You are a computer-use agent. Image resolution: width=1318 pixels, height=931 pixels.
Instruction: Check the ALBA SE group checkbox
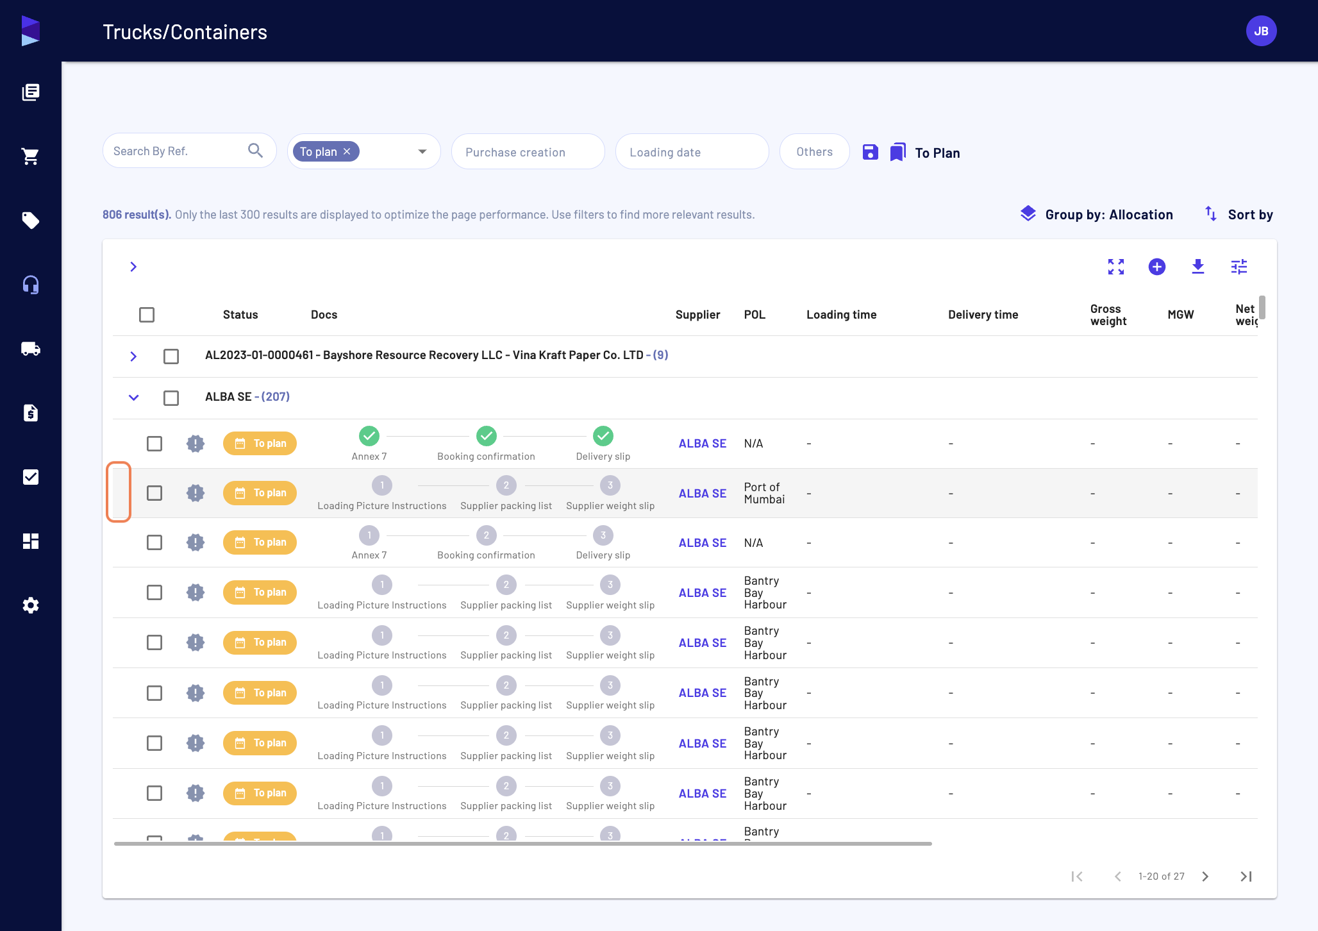[x=171, y=398]
